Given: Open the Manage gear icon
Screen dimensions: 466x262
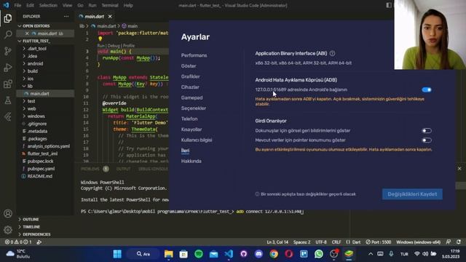Looking at the screenshot, I should click(8, 230).
